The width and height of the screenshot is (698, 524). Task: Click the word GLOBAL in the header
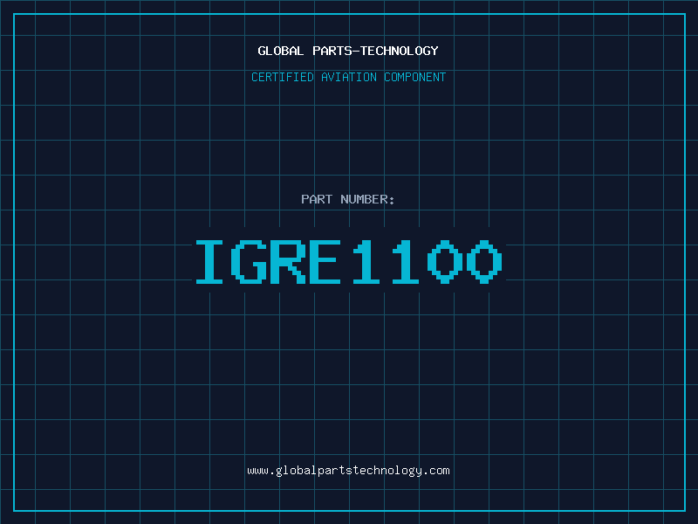280,51
